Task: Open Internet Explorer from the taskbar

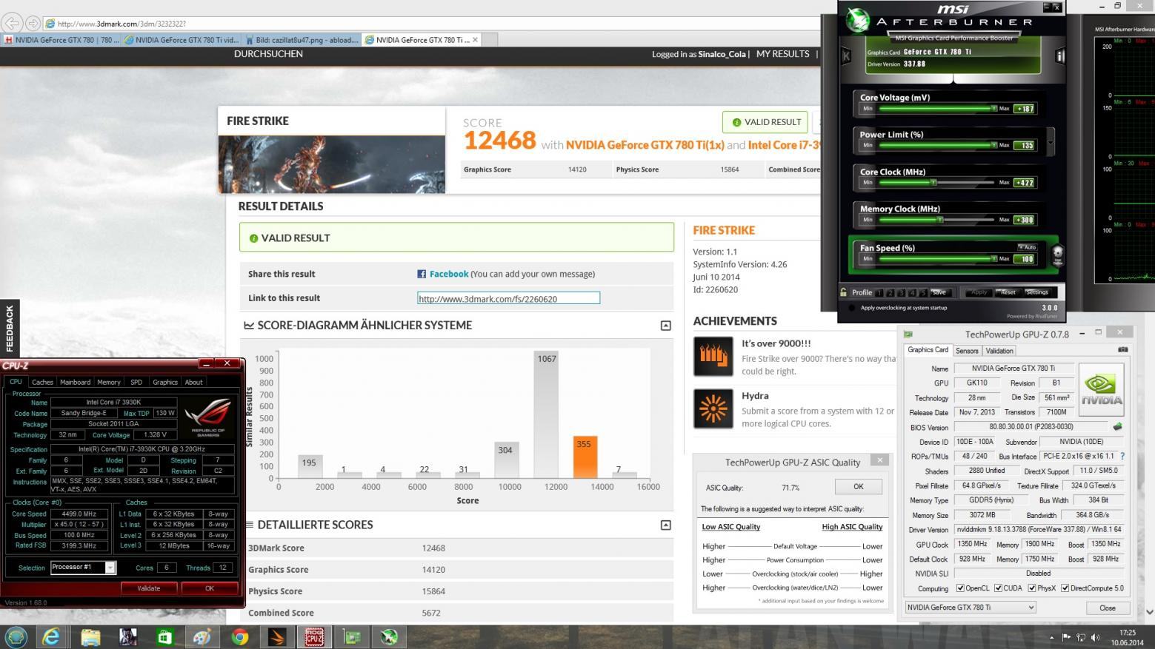Action: click(x=52, y=636)
